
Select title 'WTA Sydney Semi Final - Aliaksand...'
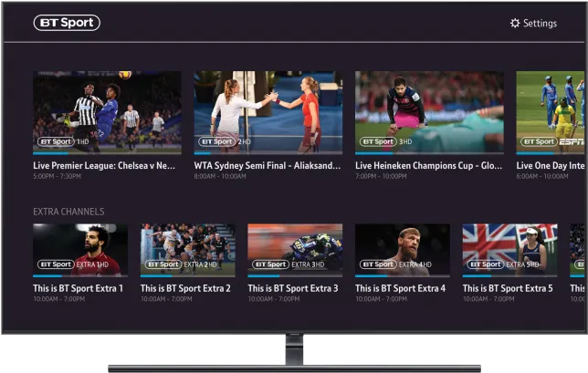(x=268, y=166)
